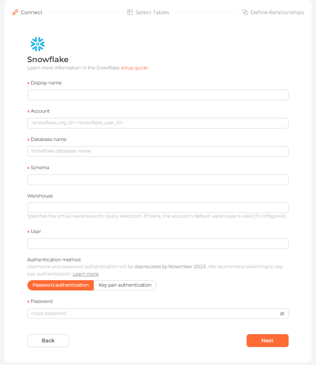This screenshot has height=365, width=316.
Task: Open the Snowflake setup guide link
Action: (134, 68)
